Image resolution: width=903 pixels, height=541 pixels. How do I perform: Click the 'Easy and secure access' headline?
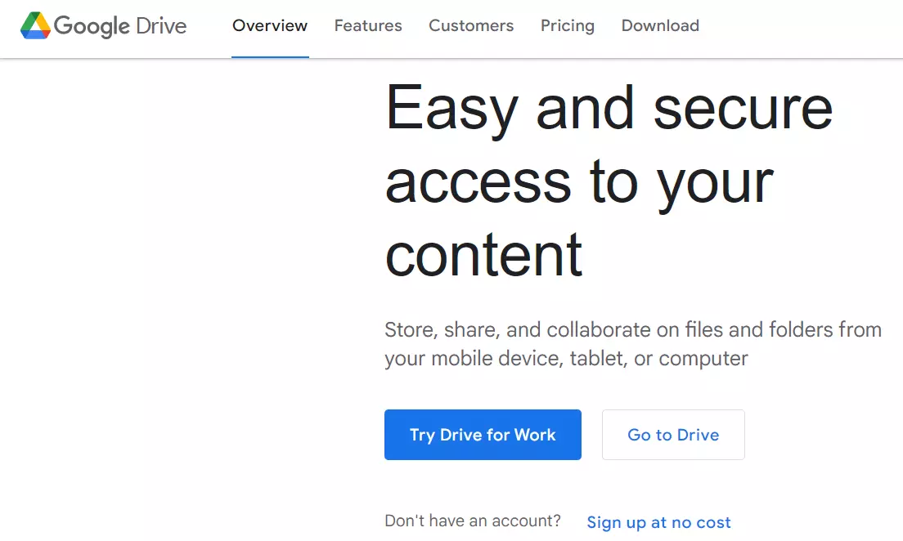coord(609,181)
